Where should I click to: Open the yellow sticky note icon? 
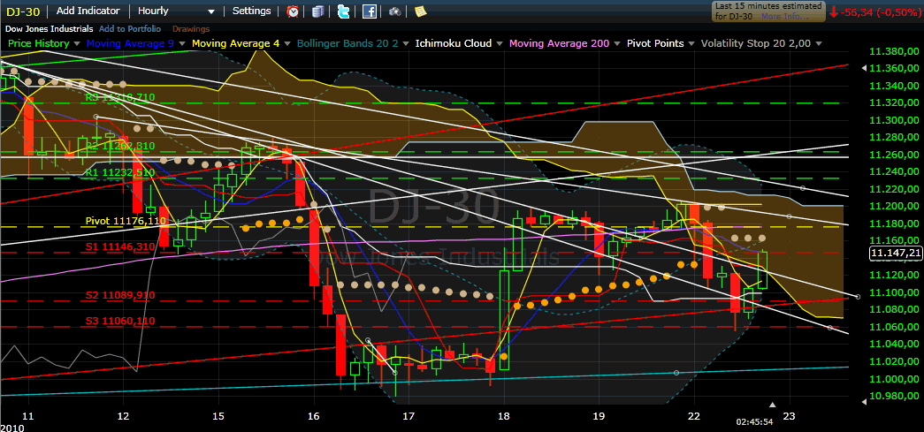[x=420, y=11]
